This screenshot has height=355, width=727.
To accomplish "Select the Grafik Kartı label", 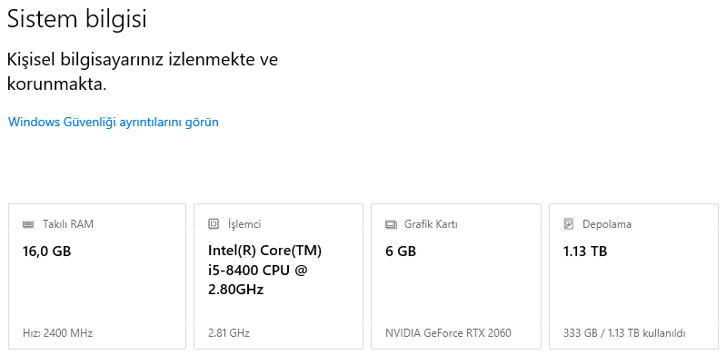I will [x=431, y=224].
